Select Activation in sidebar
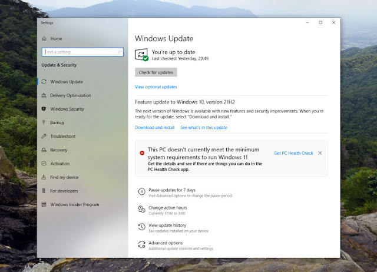 [x=60, y=164]
